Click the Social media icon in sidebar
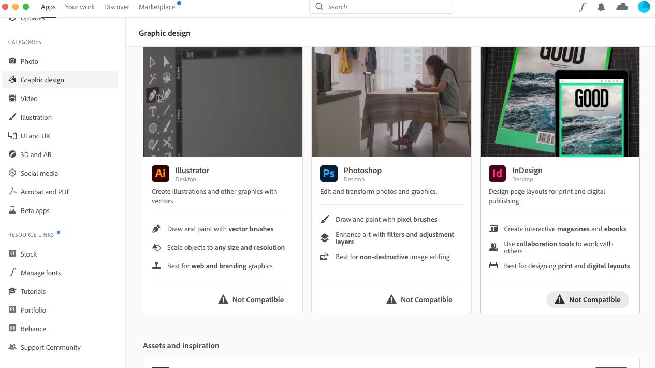The height and width of the screenshot is (368, 655). pyautogui.click(x=12, y=173)
